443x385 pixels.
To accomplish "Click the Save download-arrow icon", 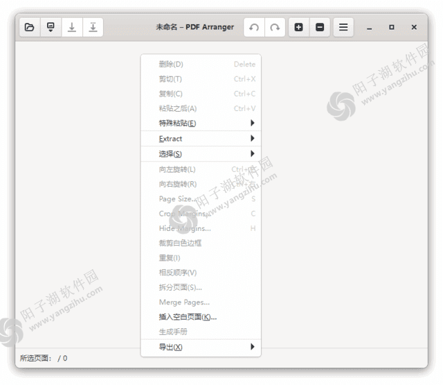I will 72,27.
